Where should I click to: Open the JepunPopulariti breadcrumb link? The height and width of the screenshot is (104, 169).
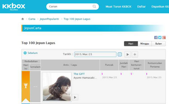49,19
